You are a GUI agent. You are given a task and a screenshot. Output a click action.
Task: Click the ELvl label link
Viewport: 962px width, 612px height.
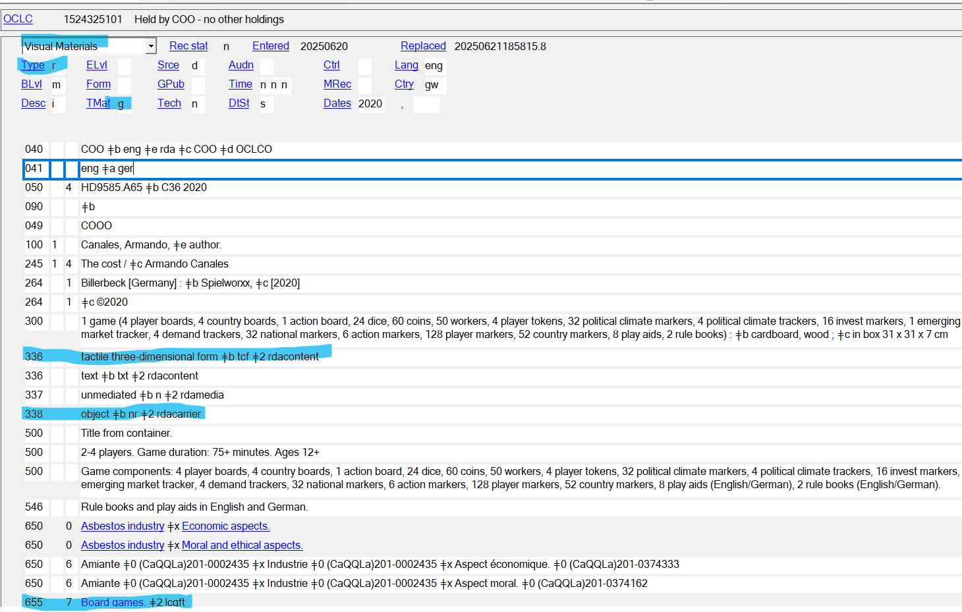(97, 65)
